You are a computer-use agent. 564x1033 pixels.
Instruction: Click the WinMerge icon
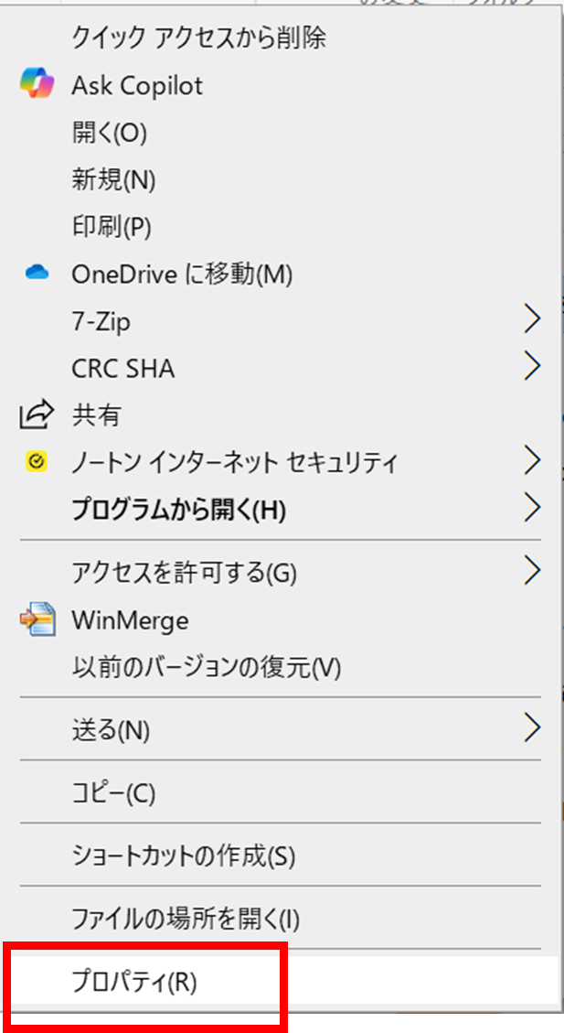(35, 619)
